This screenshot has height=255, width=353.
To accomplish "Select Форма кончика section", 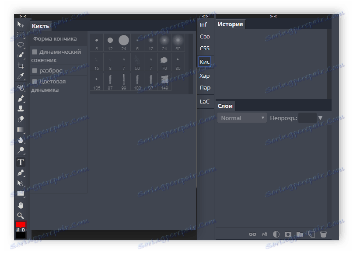I will point(59,39).
